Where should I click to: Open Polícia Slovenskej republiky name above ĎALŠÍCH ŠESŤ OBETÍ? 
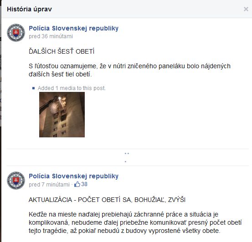pos(74,28)
